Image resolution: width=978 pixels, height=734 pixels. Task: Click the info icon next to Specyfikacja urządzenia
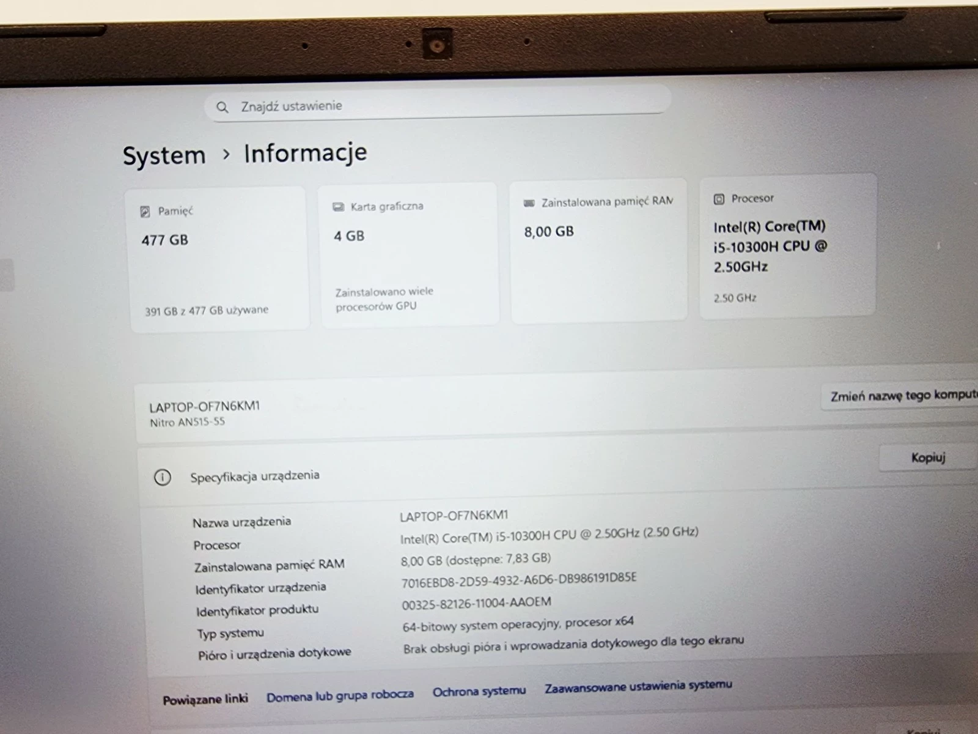click(162, 477)
